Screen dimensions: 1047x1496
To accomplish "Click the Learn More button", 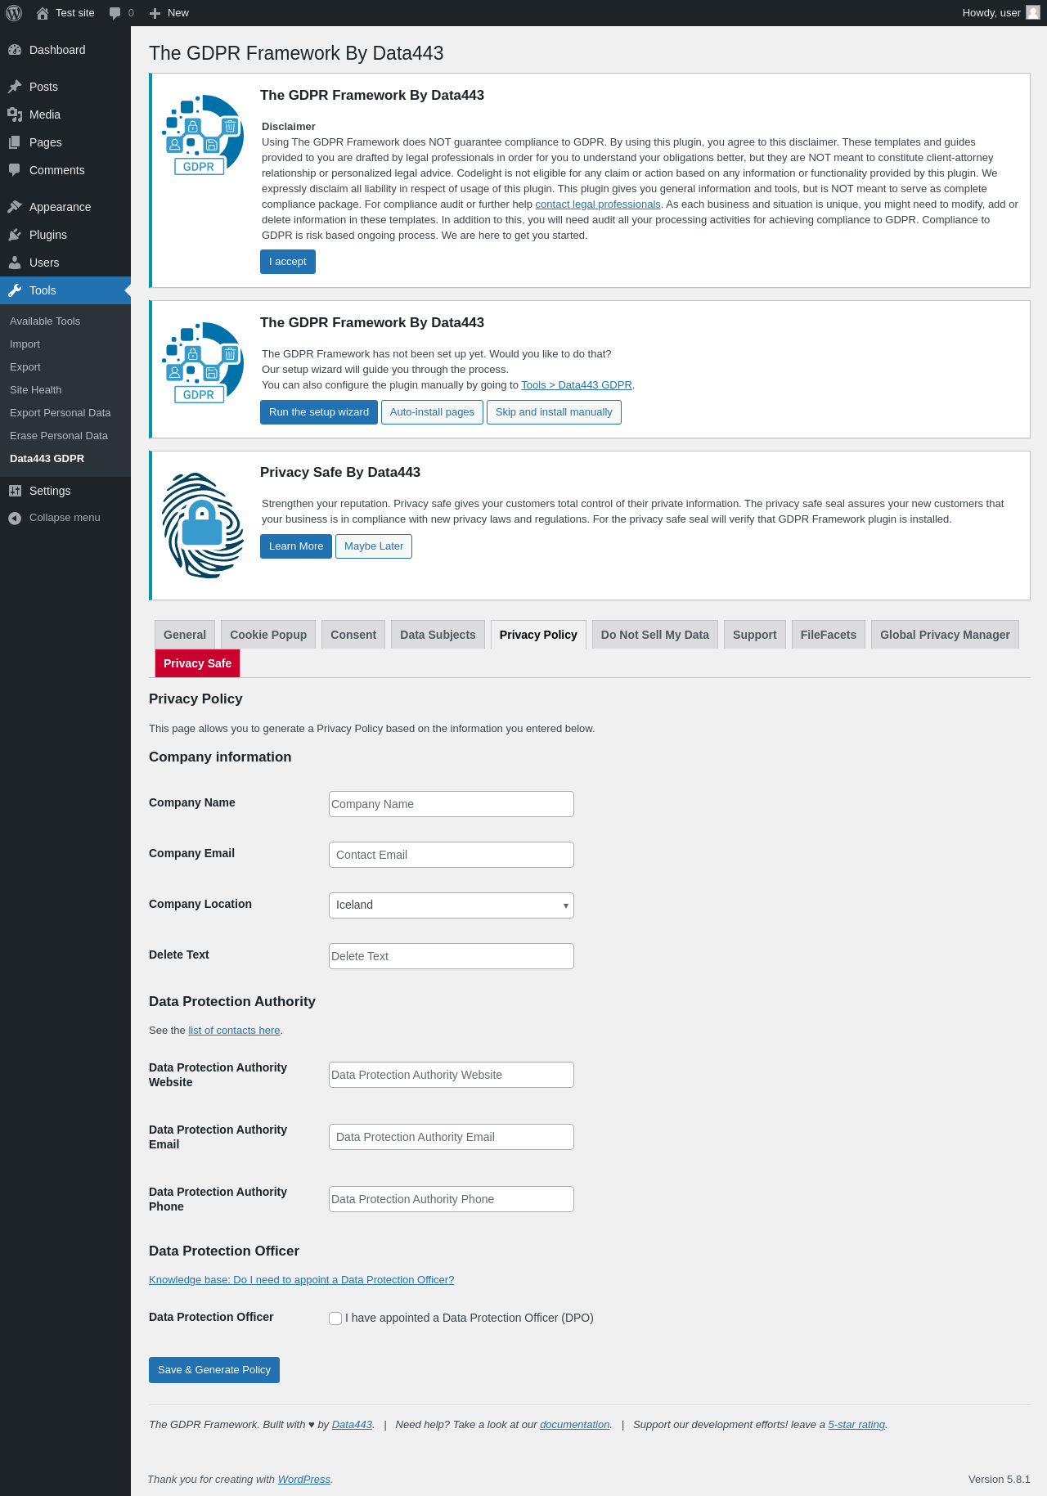I will 296,546.
